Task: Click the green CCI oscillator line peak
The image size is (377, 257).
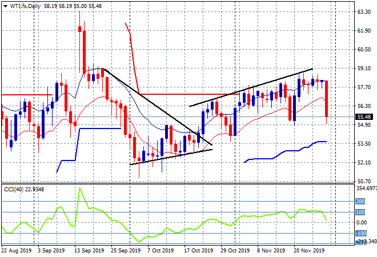Action: click(x=78, y=188)
